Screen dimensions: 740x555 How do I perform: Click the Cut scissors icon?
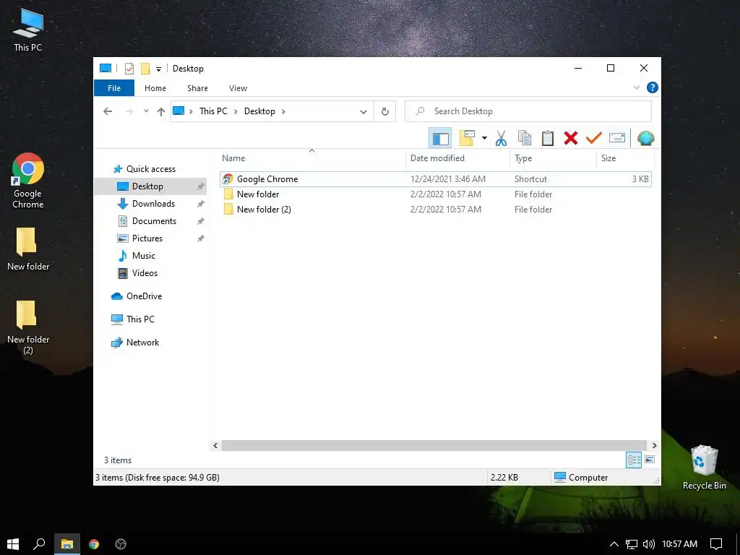tap(502, 138)
